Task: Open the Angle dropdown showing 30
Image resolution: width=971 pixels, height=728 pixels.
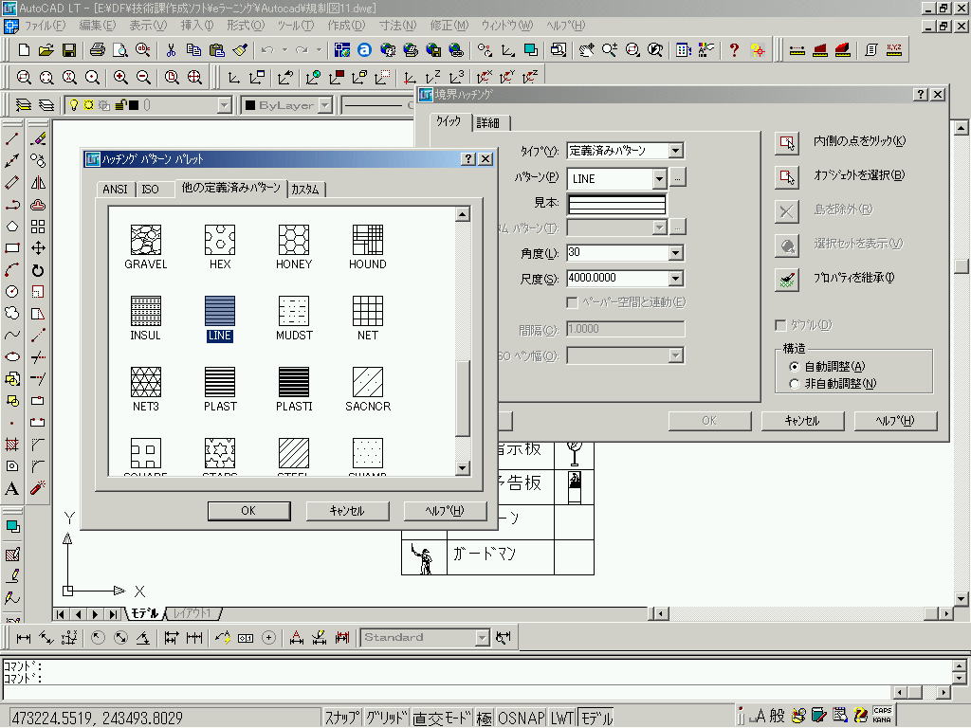Action: point(675,252)
